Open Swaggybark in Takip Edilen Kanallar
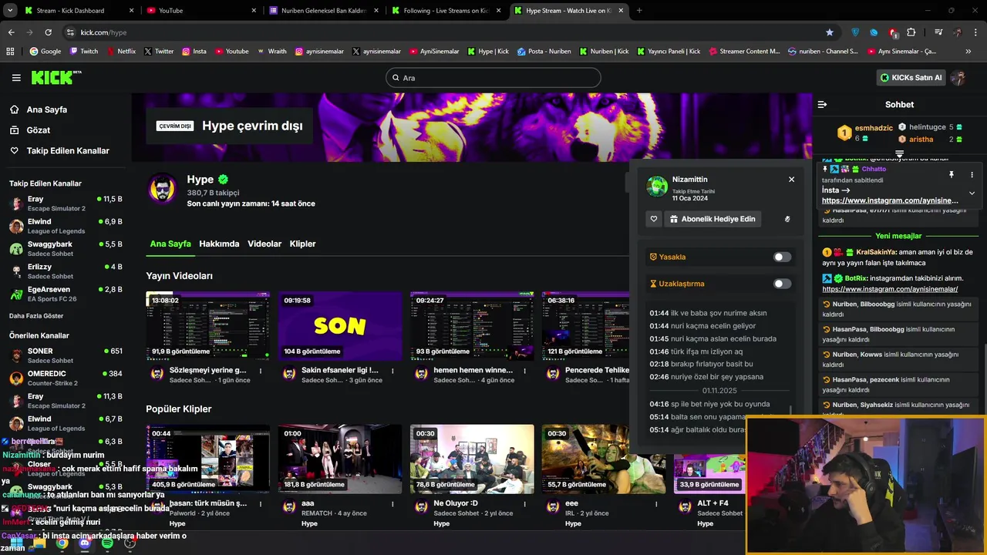The image size is (987, 555). [x=66, y=248]
